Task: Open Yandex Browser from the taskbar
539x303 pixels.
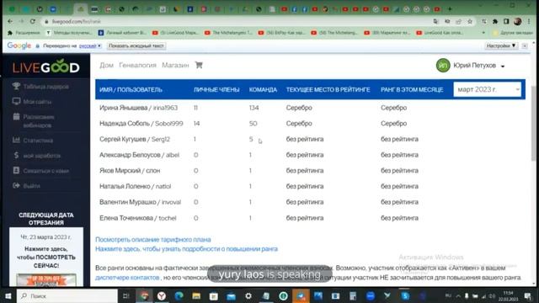Action: point(162,295)
